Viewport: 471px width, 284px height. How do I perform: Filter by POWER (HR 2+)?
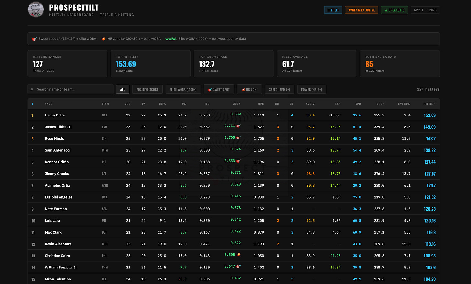click(x=312, y=89)
